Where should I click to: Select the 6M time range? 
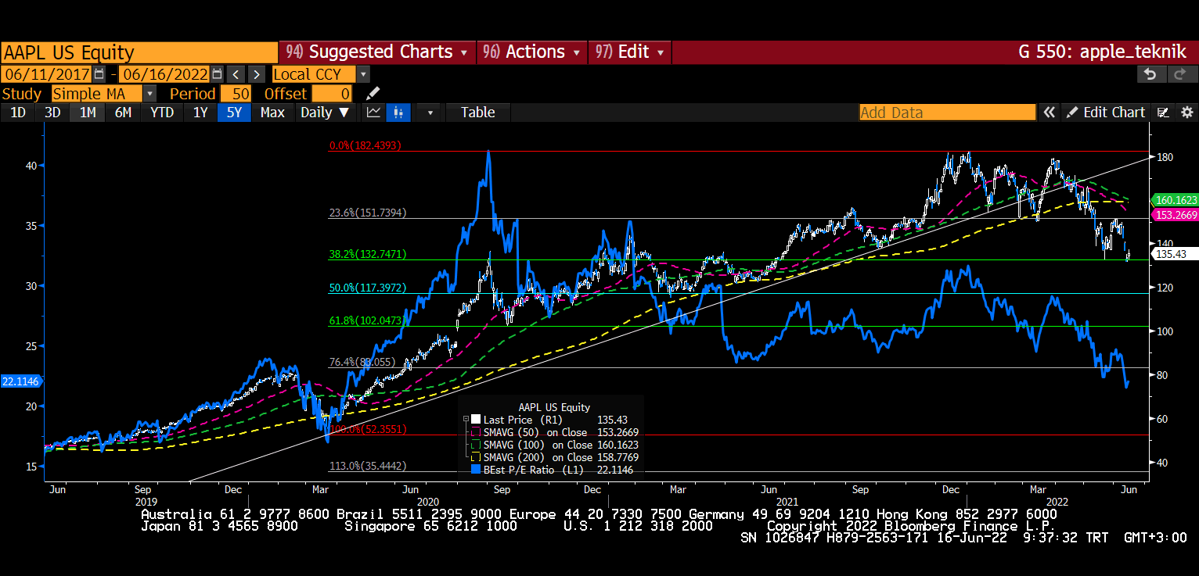pyautogui.click(x=123, y=113)
